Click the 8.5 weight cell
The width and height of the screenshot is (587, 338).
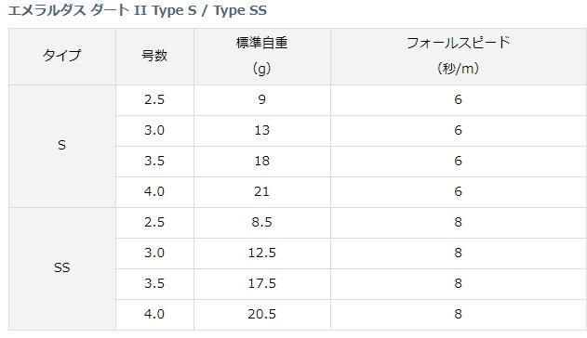(262, 223)
